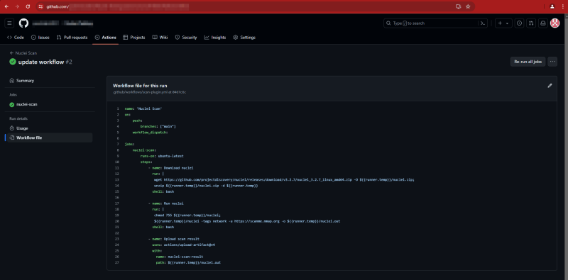Image resolution: width=568 pixels, height=280 pixels.
Task: Click the 'workflow_dispatch:' code line
Action: [x=151, y=132]
